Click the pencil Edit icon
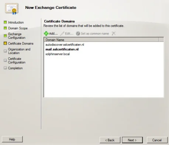This screenshot has width=169, height=145. point(62,34)
